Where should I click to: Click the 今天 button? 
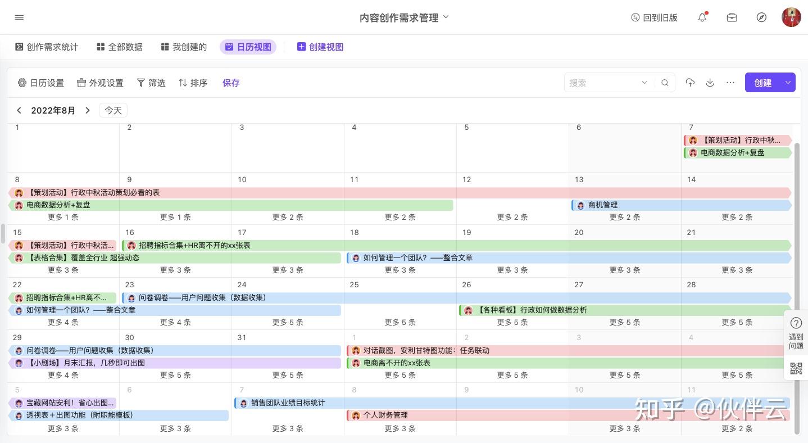click(x=114, y=110)
